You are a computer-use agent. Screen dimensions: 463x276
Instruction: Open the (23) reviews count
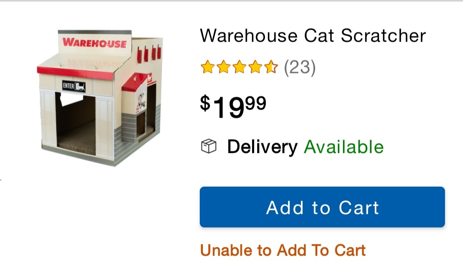300,67
